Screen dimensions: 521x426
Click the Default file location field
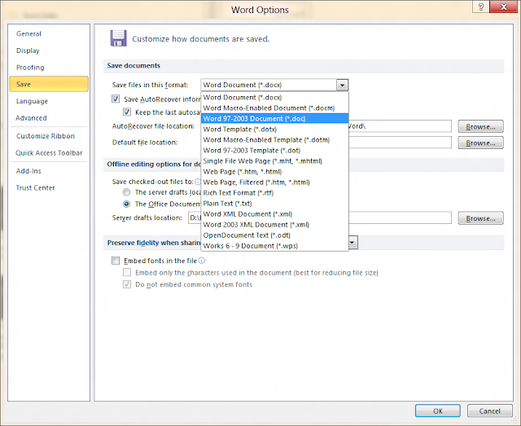pyautogui.click(x=400, y=143)
